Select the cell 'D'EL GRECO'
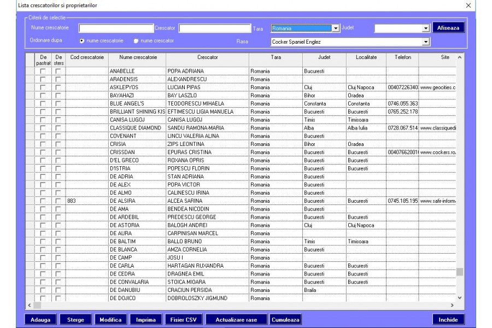492x328 pixels. [137, 160]
